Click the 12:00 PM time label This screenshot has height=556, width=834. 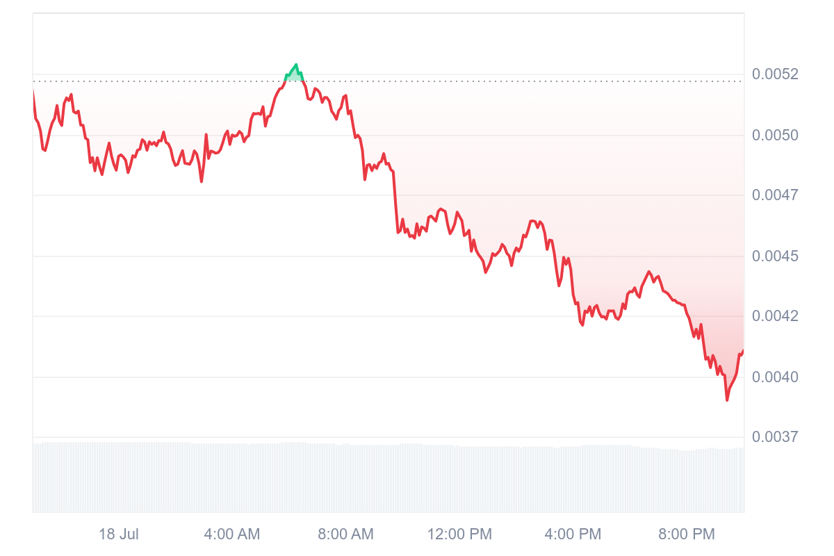[x=459, y=534]
